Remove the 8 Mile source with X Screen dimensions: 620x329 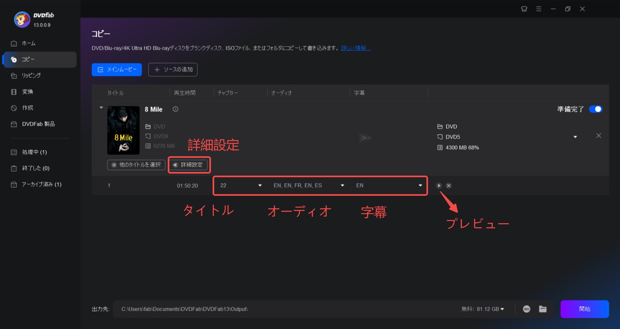point(599,136)
